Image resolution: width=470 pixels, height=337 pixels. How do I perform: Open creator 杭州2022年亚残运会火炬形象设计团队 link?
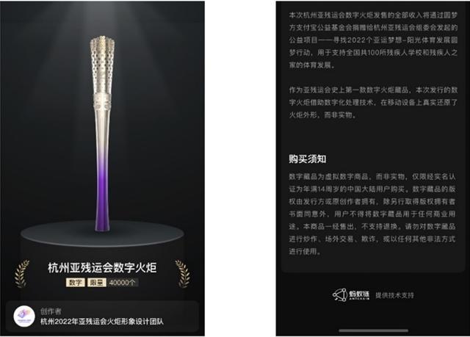point(102,322)
